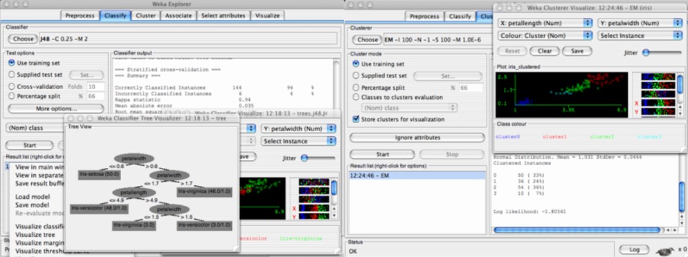
Task: Click the Stop button in Cluster panel
Action: tap(452, 154)
